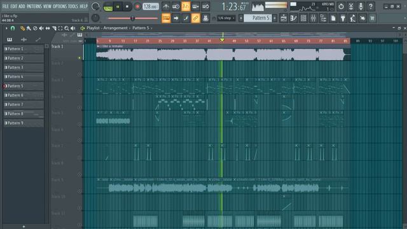Viewport: 407px width, 229px height.
Task: Toggle wait for input to start playing
Action: pos(176,6)
